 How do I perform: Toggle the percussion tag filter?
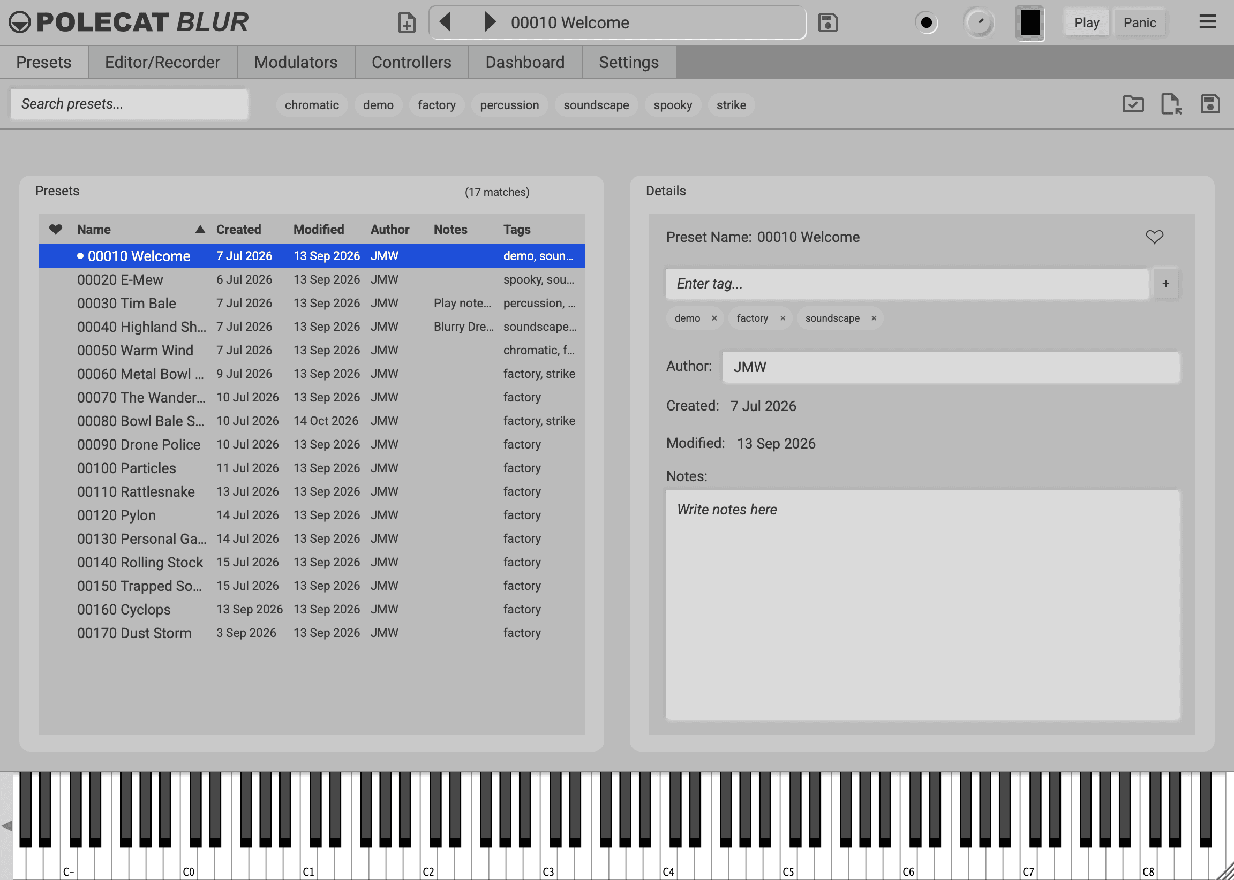click(509, 105)
